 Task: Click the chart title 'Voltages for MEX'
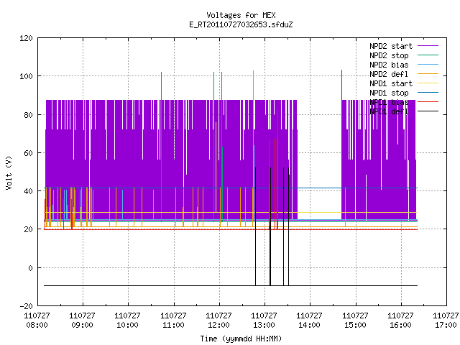241,15
